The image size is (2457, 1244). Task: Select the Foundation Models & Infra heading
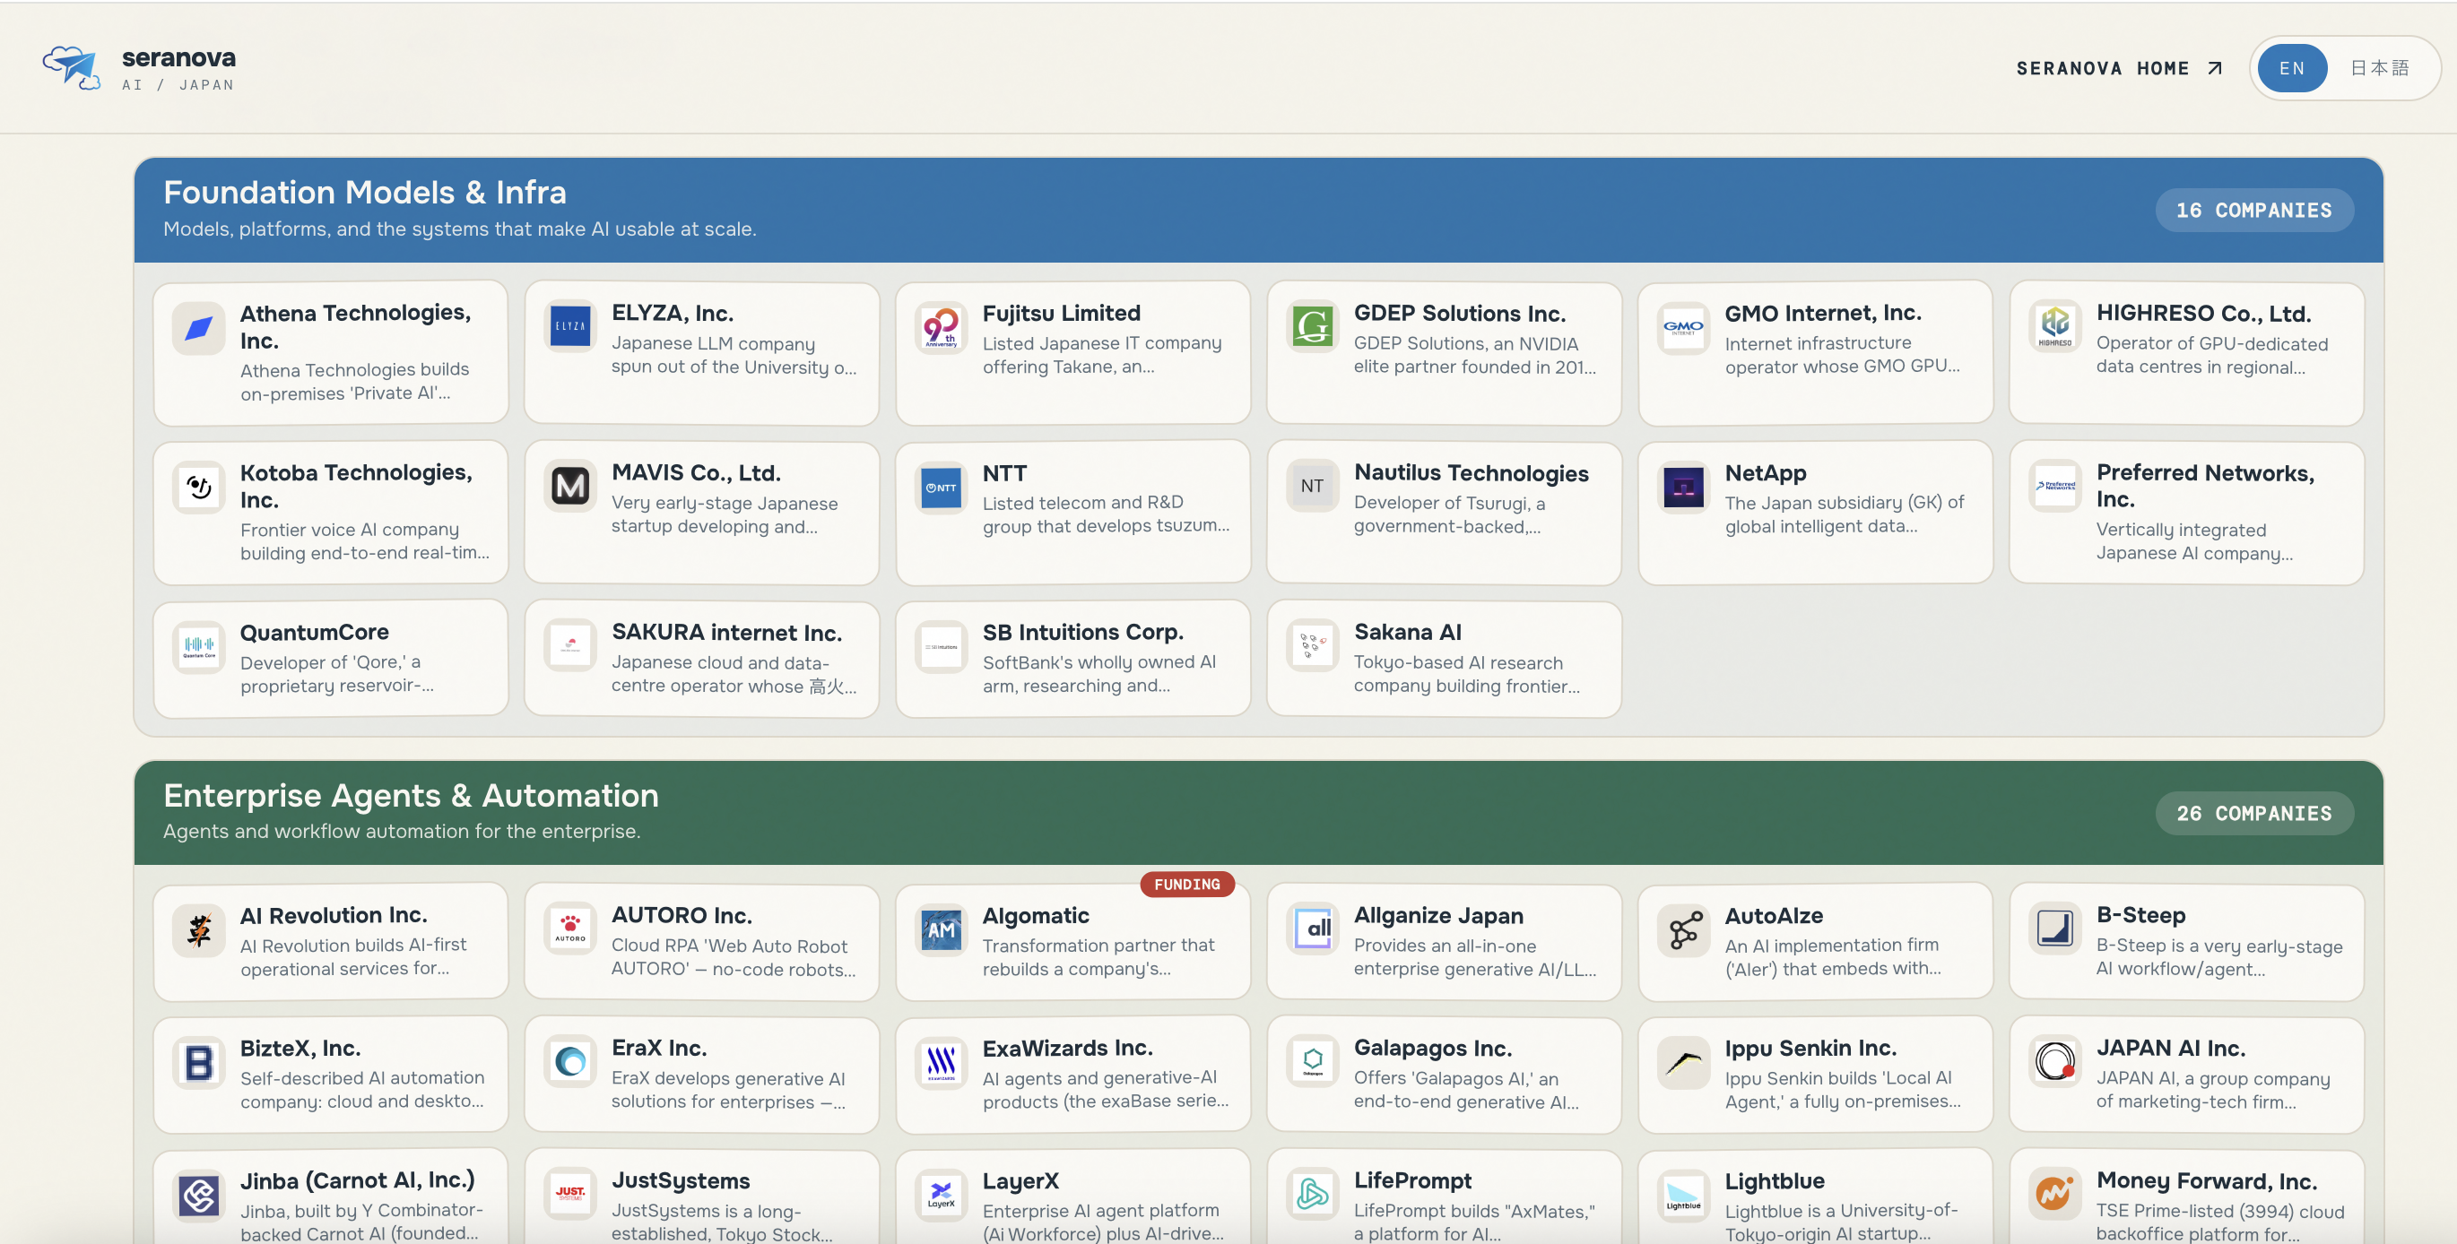pyautogui.click(x=364, y=193)
